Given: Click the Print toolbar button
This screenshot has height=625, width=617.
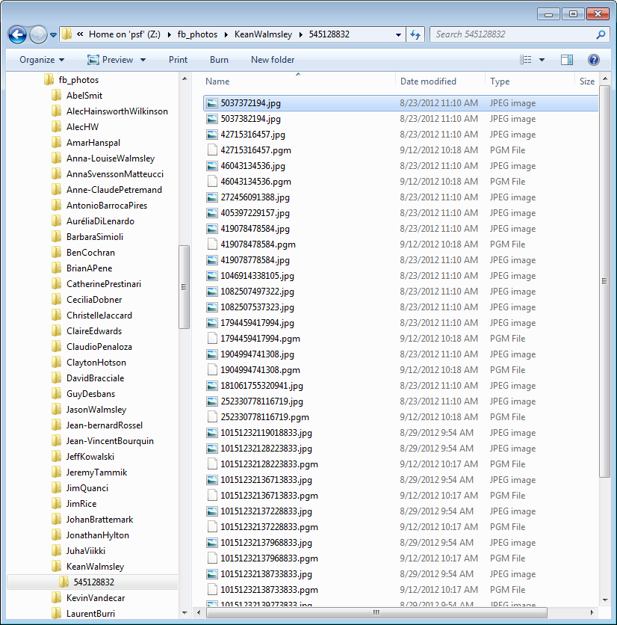Looking at the screenshot, I should tap(178, 60).
